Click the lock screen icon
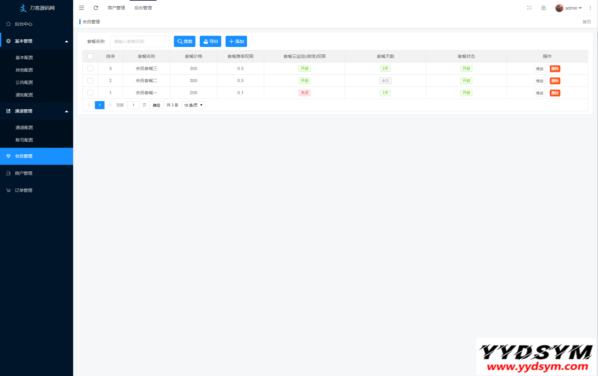This screenshot has height=376, width=598. (x=544, y=8)
